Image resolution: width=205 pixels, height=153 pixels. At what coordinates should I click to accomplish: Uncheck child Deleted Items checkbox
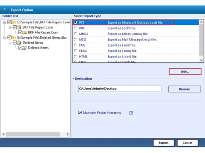20,48
